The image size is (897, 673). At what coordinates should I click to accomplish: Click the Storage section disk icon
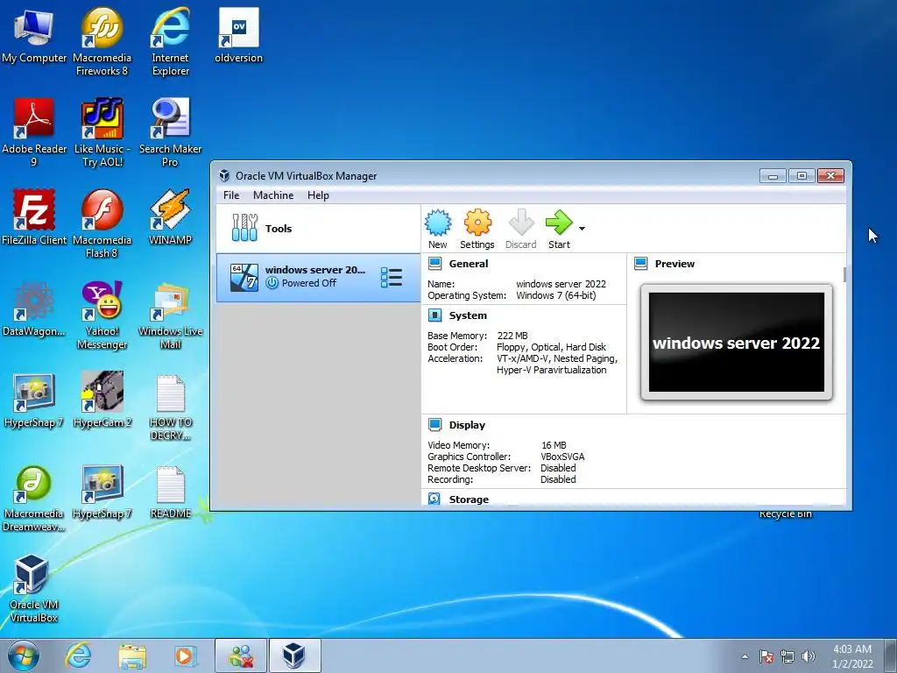[x=434, y=499]
